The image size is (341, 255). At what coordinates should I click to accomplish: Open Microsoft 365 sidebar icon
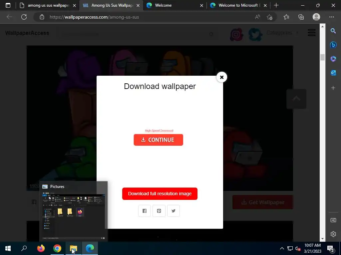333,59
